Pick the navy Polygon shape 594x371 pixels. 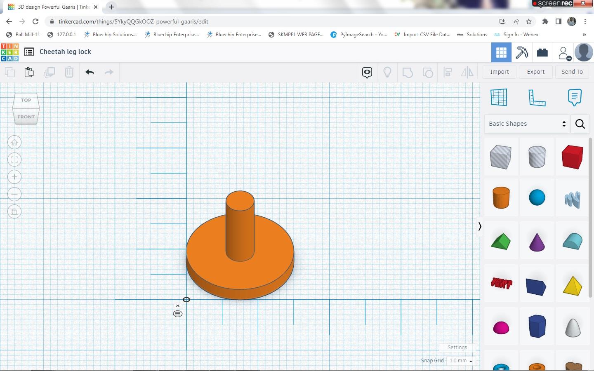click(537, 326)
